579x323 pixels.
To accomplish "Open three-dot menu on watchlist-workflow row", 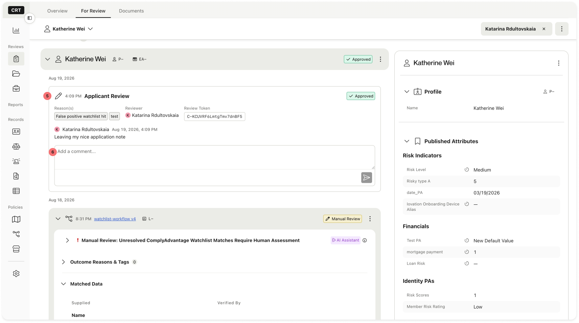I will coord(370,219).
